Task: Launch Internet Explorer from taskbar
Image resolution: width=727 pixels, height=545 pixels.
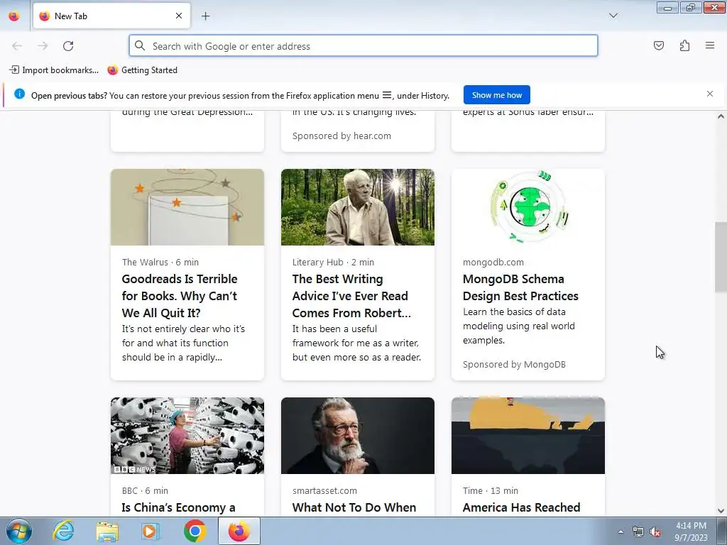Action: 63,531
